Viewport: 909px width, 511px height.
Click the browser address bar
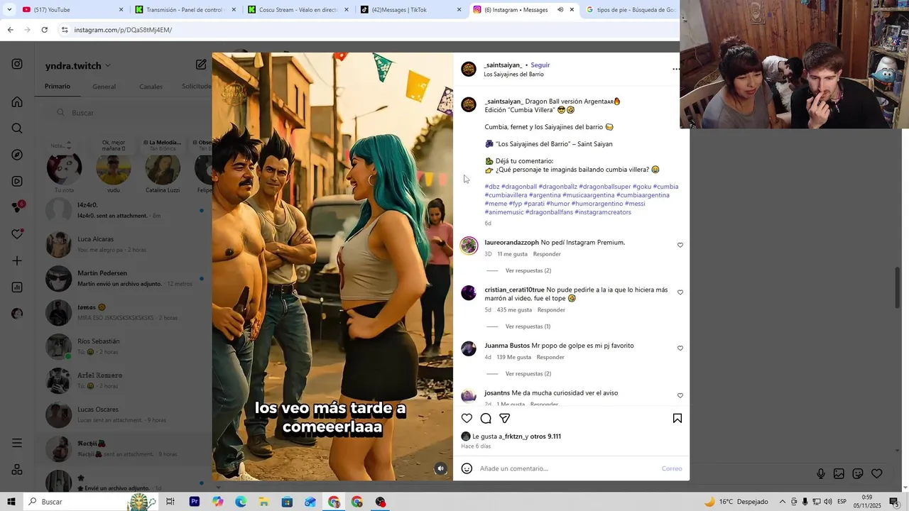(x=369, y=30)
